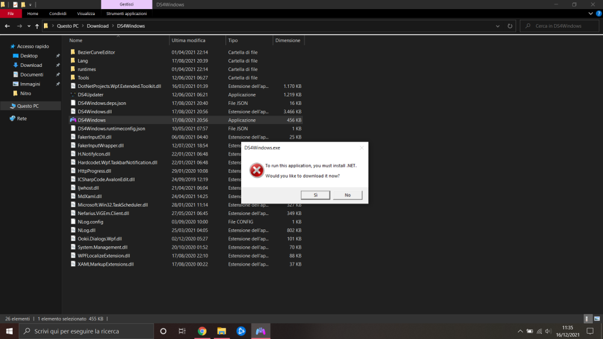Click No in the DS4Windows.exe dialog
This screenshot has width=603, height=339.
point(348,195)
